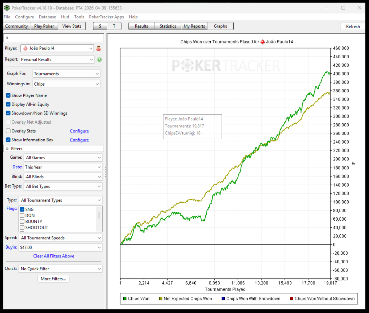Screen dimensions: 369x313
Task: Click the graph information box
Action: [x=192, y=127]
